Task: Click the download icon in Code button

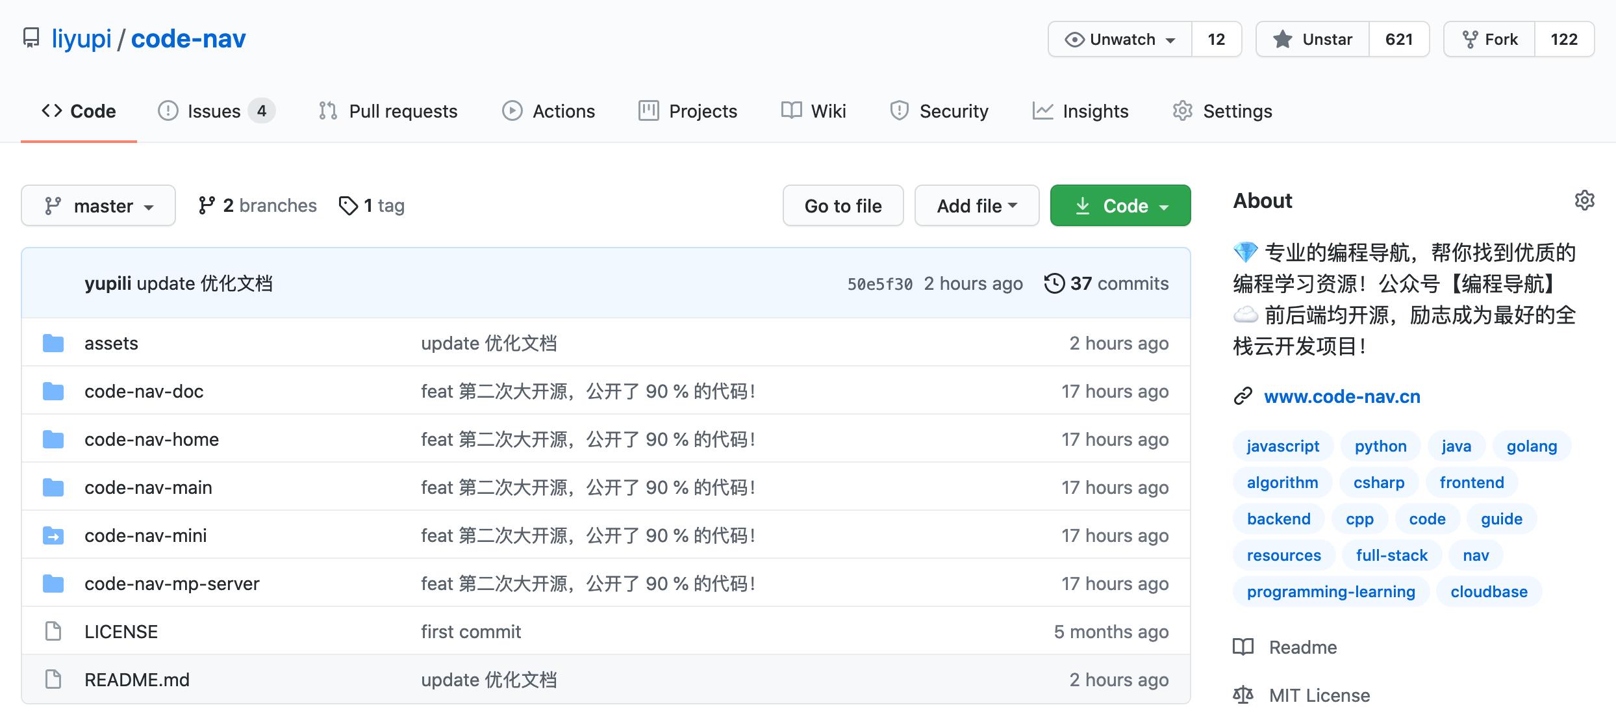Action: pos(1082,206)
